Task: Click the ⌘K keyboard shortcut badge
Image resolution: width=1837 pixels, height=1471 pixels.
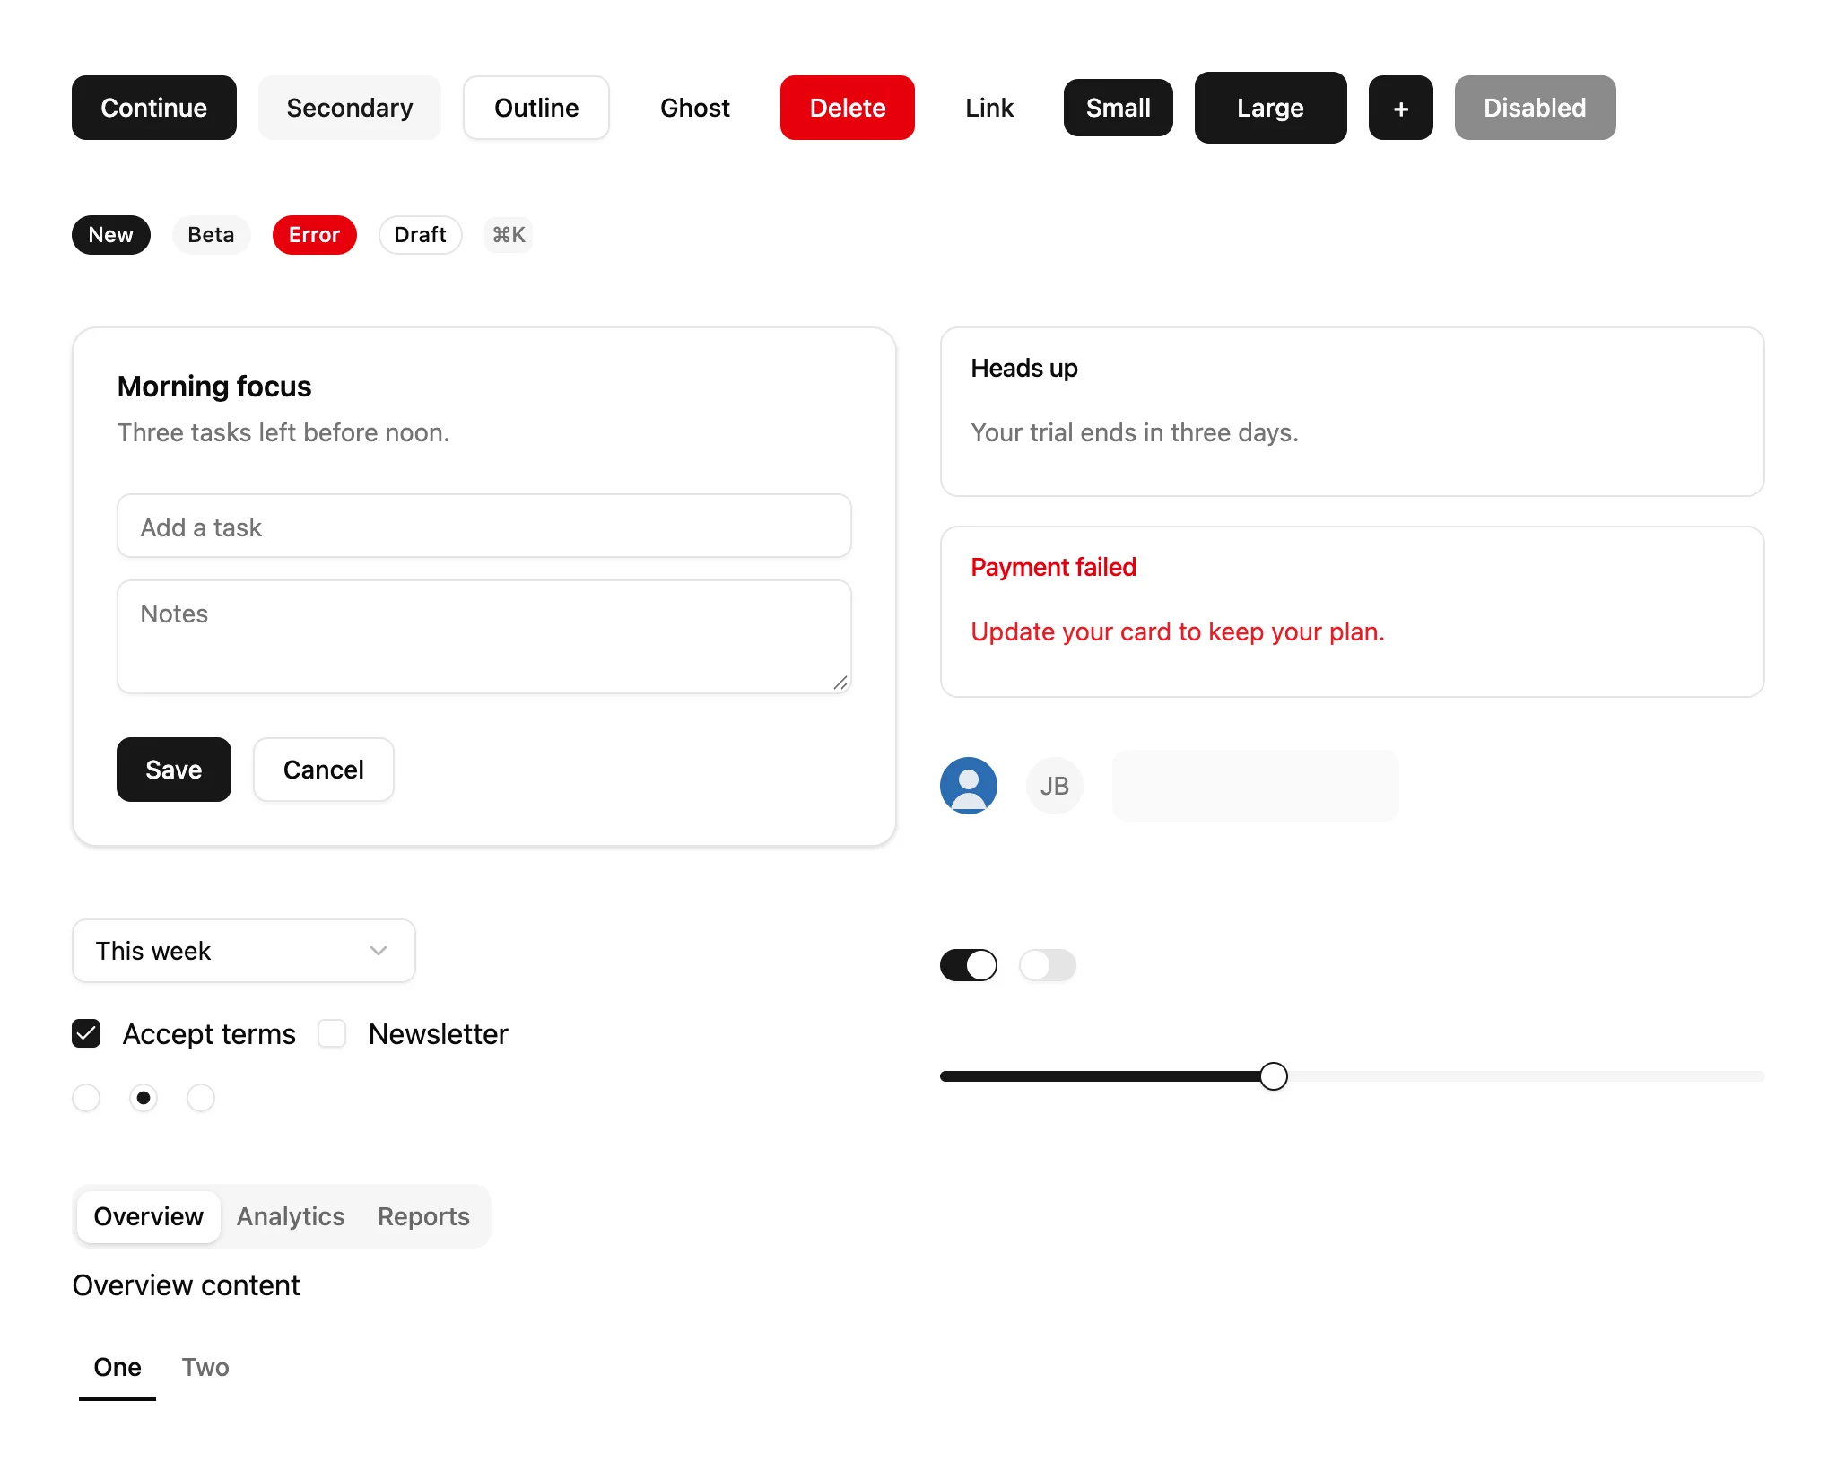Action: (509, 235)
